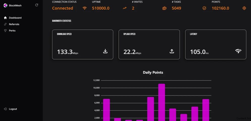Click the BlockMesh logo icon
This screenshot has height=121, width=251.
[5, 5]
